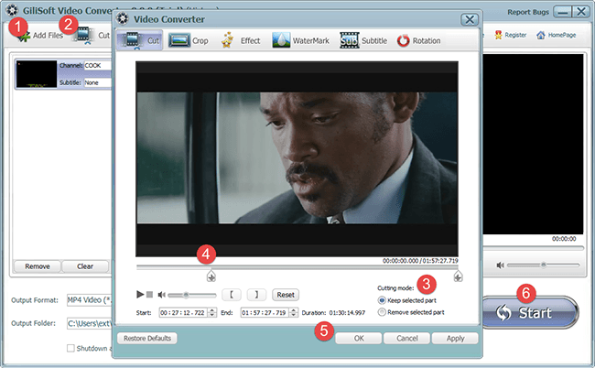Set the start mark with left bracket
The height and width of the screenshot is (368, 595).
pyautogui.click(x=233, y=295)
